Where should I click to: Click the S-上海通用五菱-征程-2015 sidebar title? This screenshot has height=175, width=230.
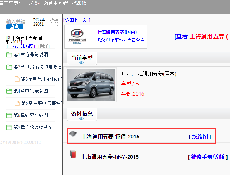tap(25, 40)
